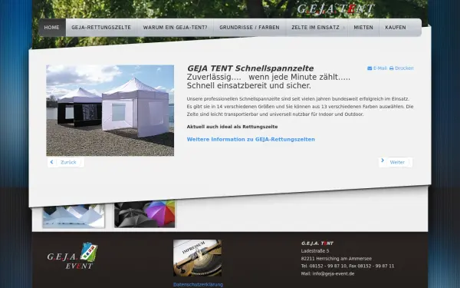Click the right chevron on Weiter

tap(383, 161)
